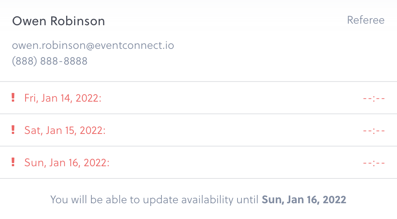Click the warning icon for Sun, Jan 16

pyautogui.click(x=13, y=162)
